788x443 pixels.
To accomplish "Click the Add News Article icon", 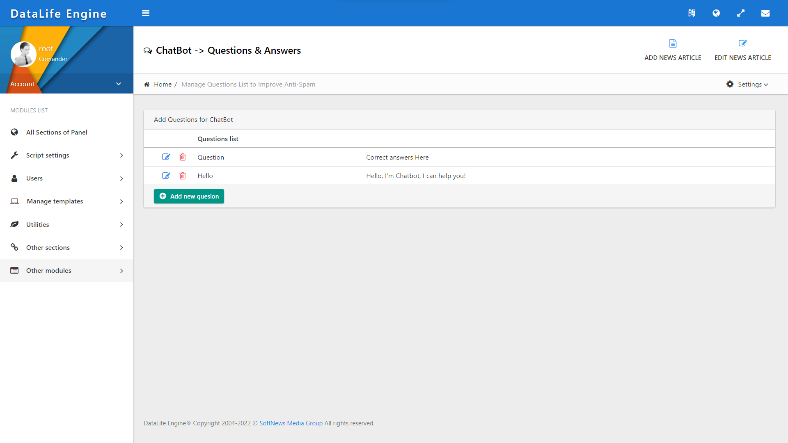I will 673,43.
